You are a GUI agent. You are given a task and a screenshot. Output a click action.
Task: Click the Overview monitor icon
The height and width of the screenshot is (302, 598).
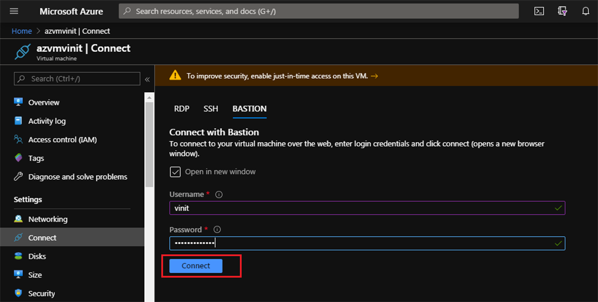[x=18, y=102]
